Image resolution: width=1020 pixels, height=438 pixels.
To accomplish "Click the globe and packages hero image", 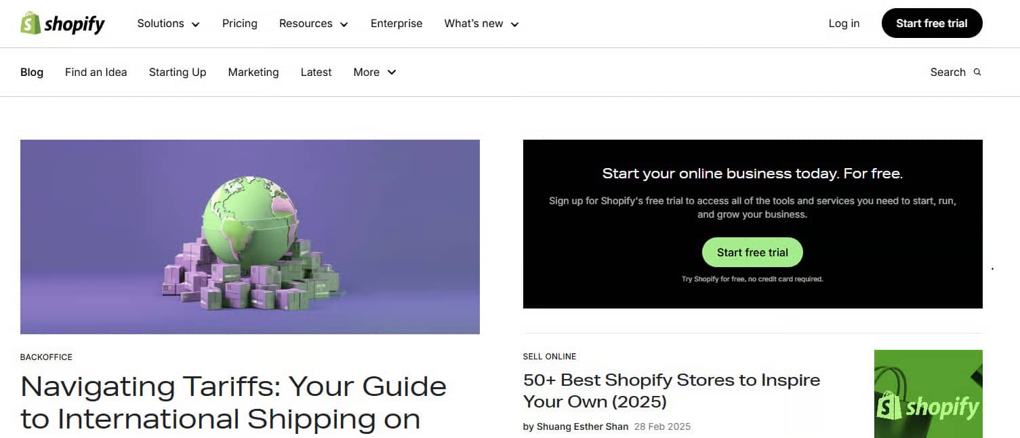I will (249, 237).
